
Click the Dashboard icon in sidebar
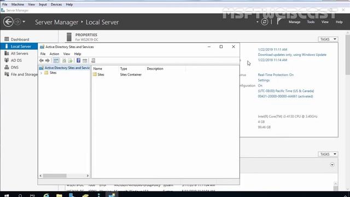pyautogui.click(x=7, y=39)
